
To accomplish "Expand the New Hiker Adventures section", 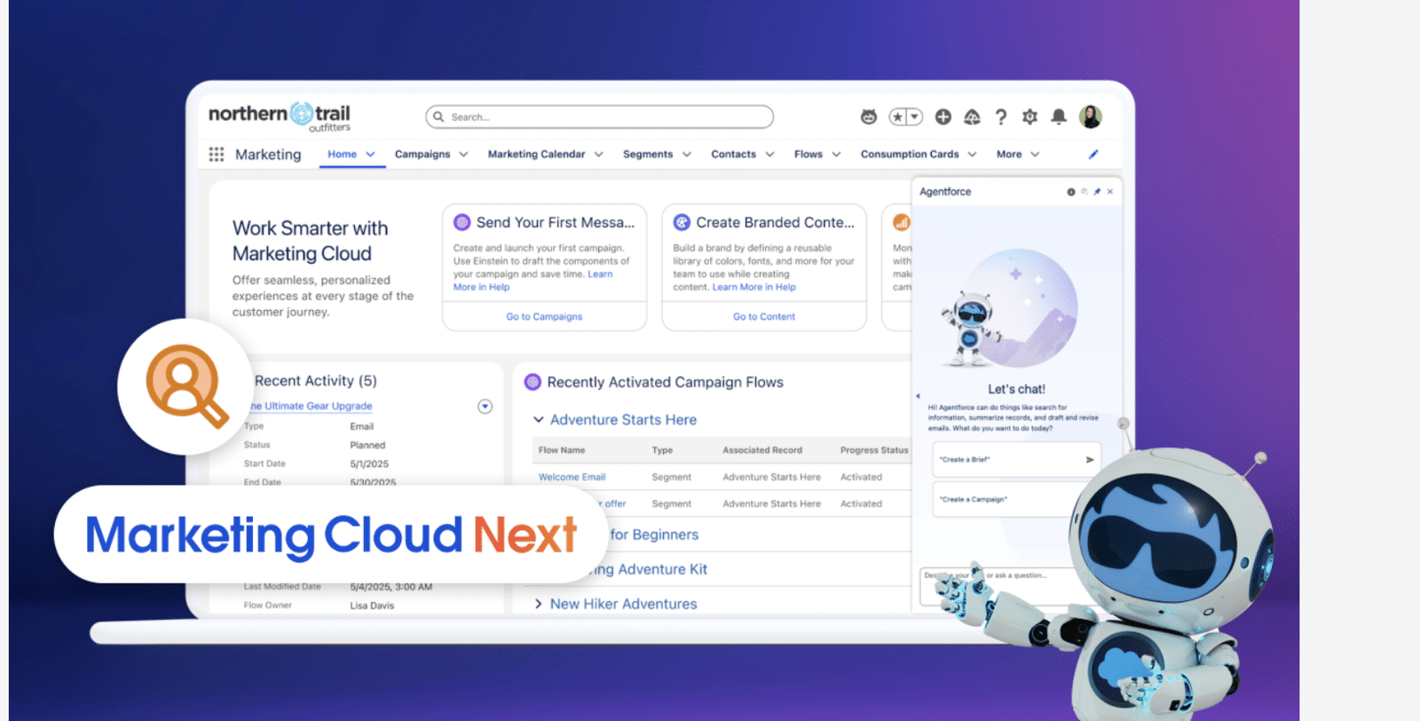I will pos(539,604).
